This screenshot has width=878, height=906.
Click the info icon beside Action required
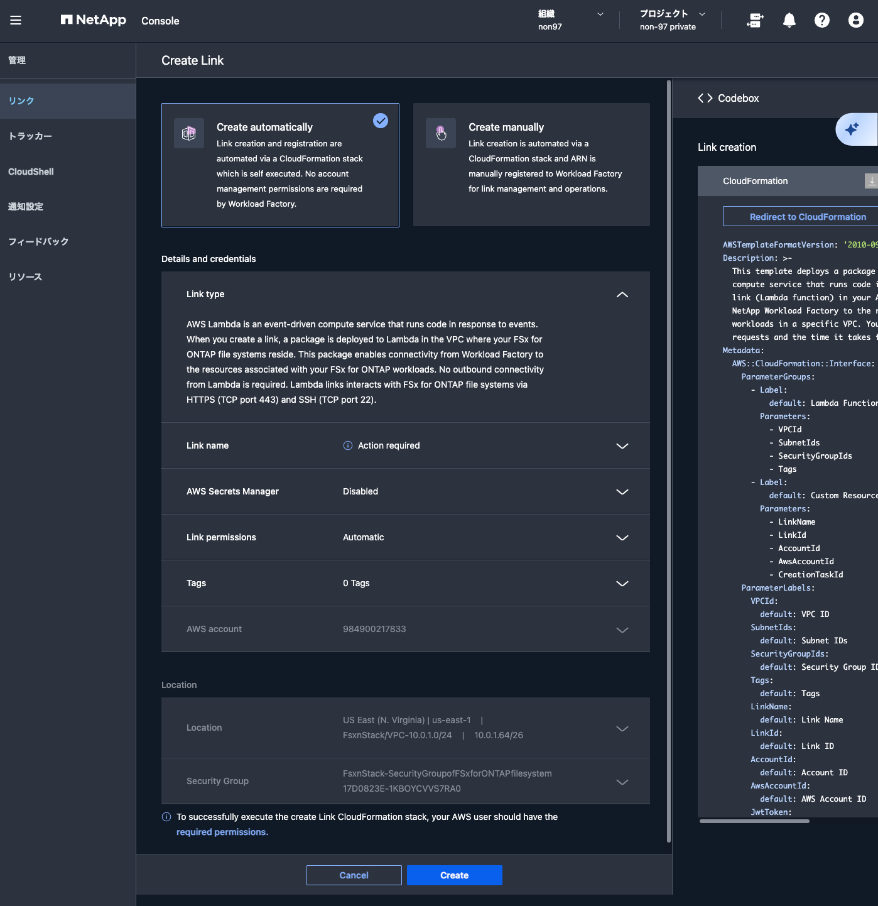pos(348,445)
